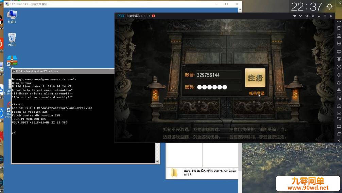Image resolution: width=342 pixels, height=193 pixels.
Task: Focus the 帐号 account input field
Action: tap(219, 75)
